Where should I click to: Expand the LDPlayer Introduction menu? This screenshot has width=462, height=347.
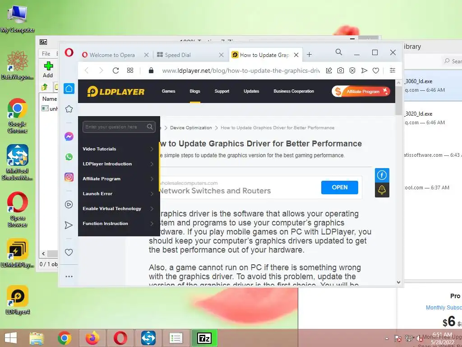pos(119,164)
